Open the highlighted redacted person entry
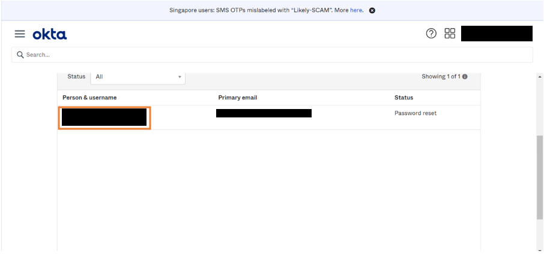The image size is (544, 254). [x=104, y=117]
